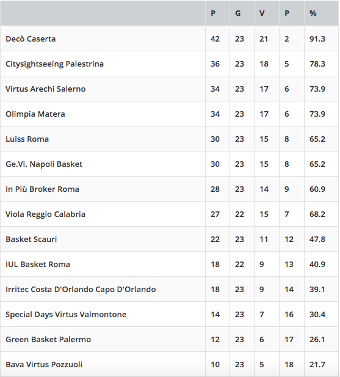Image resolution: width=340 pixels, height=377 pixels.
Task: Click the 91.3 percentage for Decò Caserta
Action: pos(317,38)
